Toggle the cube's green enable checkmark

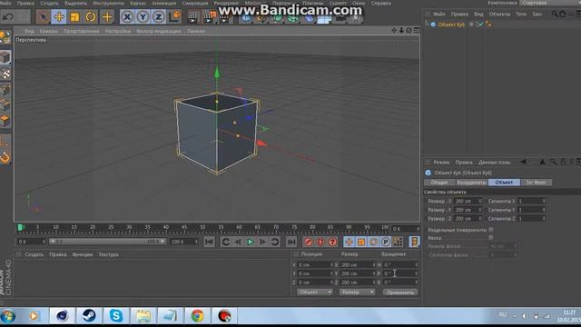point(481,25)
